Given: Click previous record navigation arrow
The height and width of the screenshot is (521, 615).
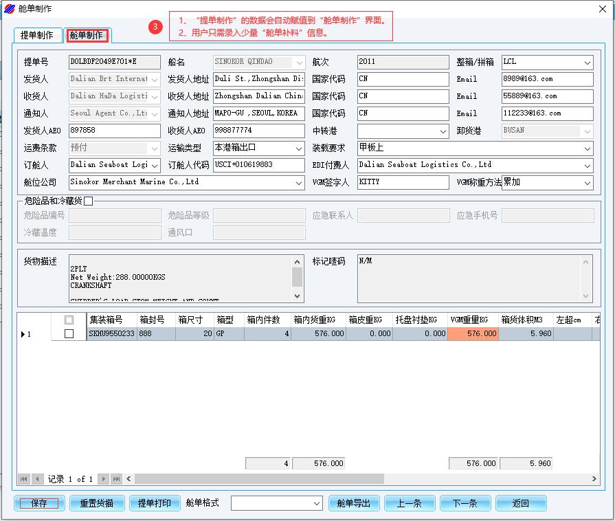Looking at the screenshot, I should 38,479.
